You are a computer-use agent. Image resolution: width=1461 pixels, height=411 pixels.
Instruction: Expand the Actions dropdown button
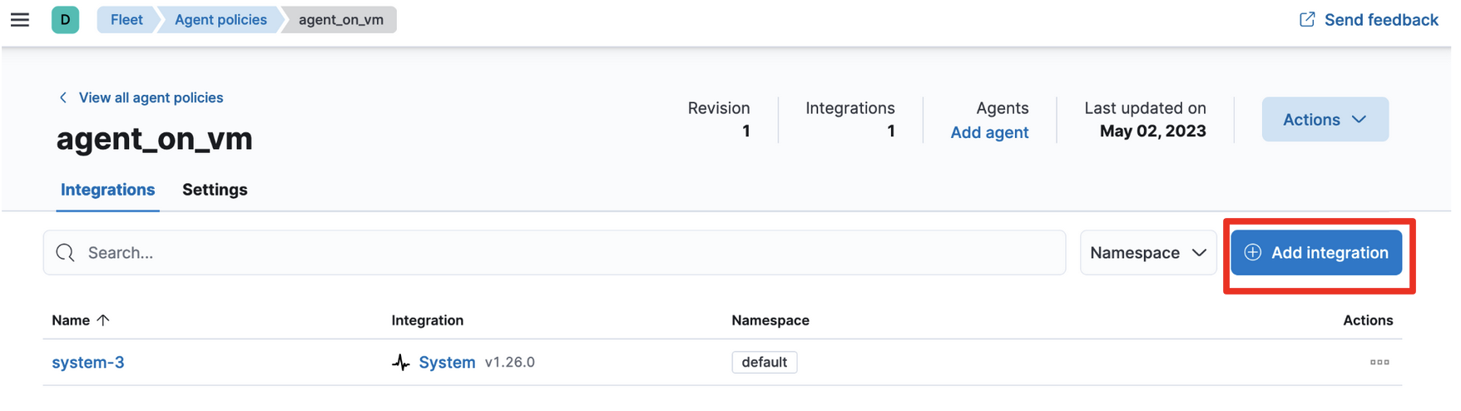click(1325, 120)
